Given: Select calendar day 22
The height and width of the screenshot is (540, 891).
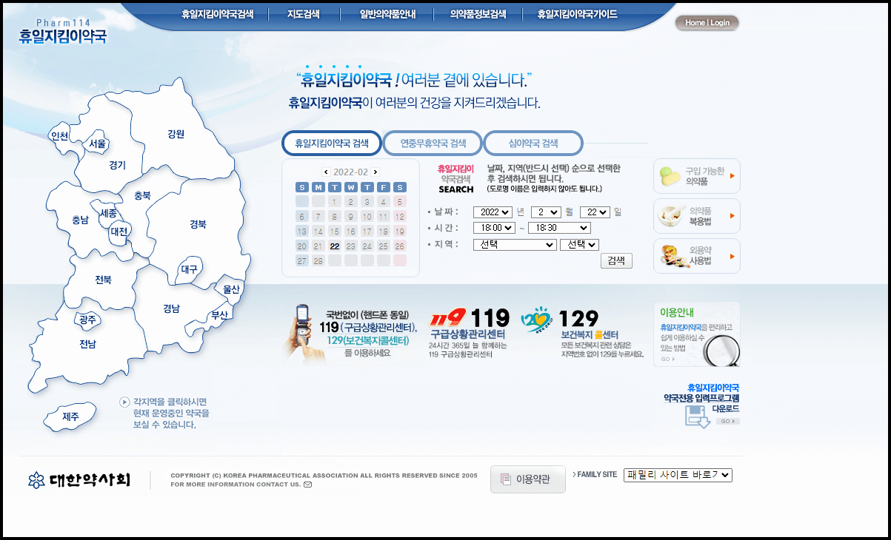Looking at the screenshot, I should click(x=335, y=246).
